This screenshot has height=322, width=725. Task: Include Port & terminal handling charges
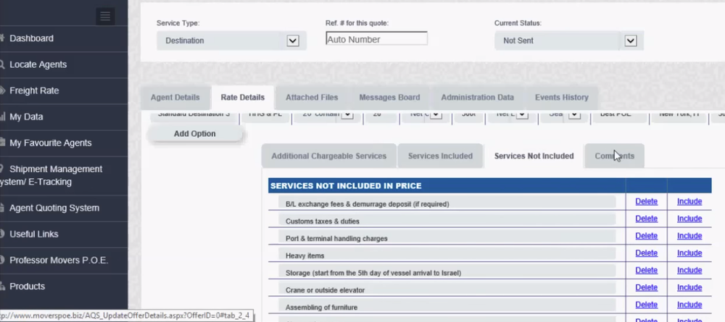(x=689, y=236)
